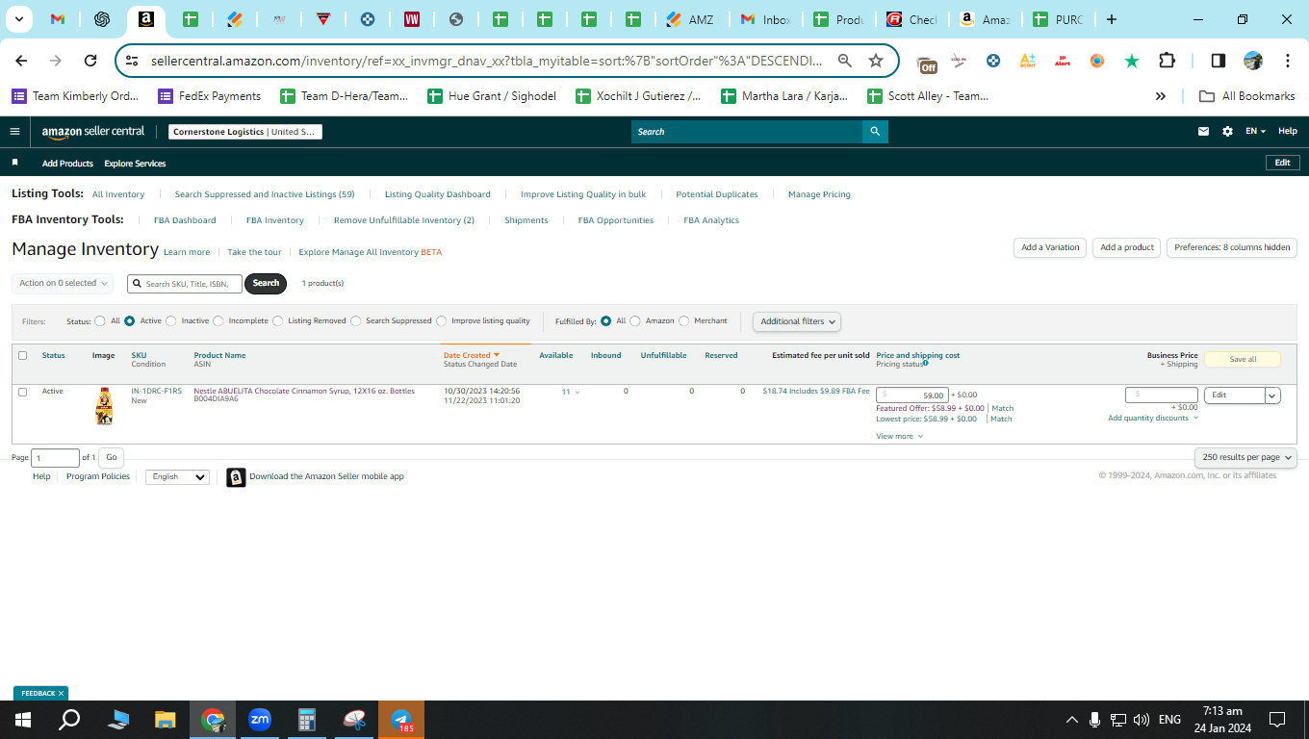This screenshot has width=1309, height=739.
Task: Open Zoom from the taskbar
Action: [x=260, y=720]
